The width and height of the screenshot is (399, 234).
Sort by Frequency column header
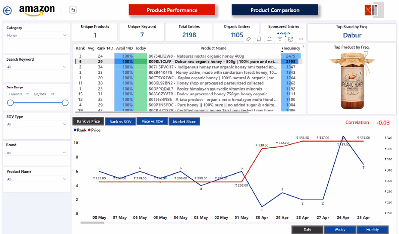click(x=291, y=48)
